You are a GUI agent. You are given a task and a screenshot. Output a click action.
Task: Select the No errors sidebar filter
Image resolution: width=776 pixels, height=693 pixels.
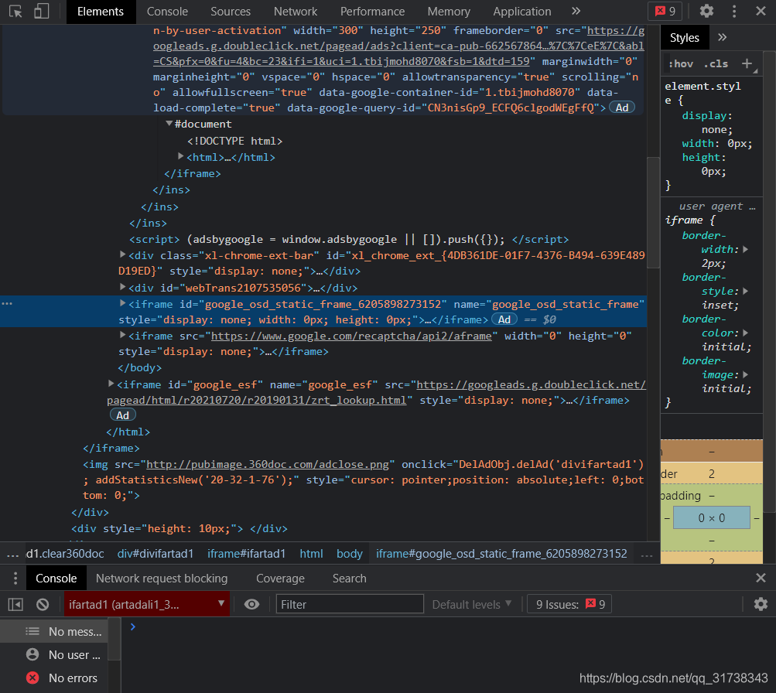[61, 678]
